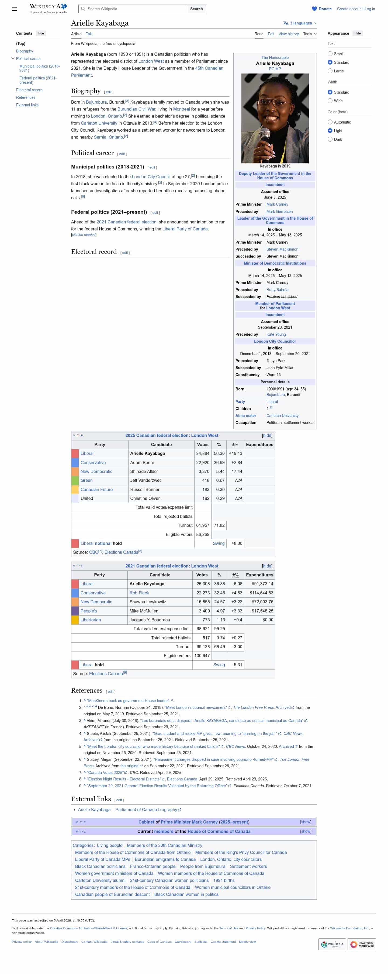This screenshot has height=974, width=388.
Task: Open the Living people category
Action: [110, 845]
